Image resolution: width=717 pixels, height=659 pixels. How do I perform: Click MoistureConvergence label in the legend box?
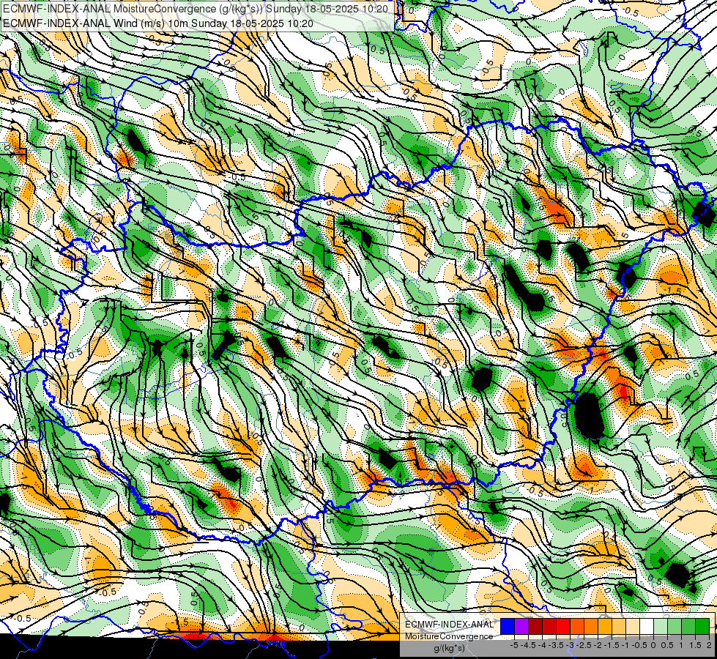tap(449, 636)
